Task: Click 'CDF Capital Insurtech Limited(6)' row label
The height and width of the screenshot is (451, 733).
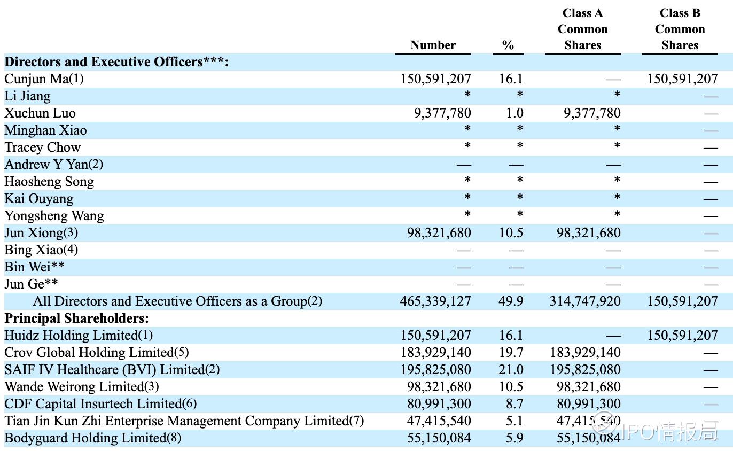Action: [x=101, y=404]
